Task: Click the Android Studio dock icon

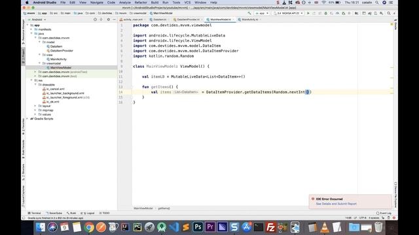Action: click(162, 227)
